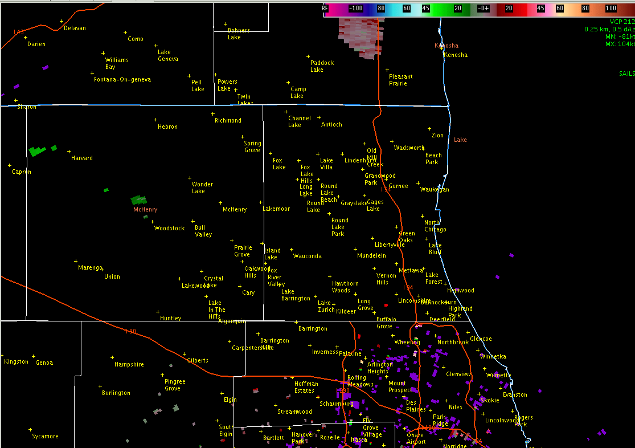Click the -100 value on the color scale

356,9
